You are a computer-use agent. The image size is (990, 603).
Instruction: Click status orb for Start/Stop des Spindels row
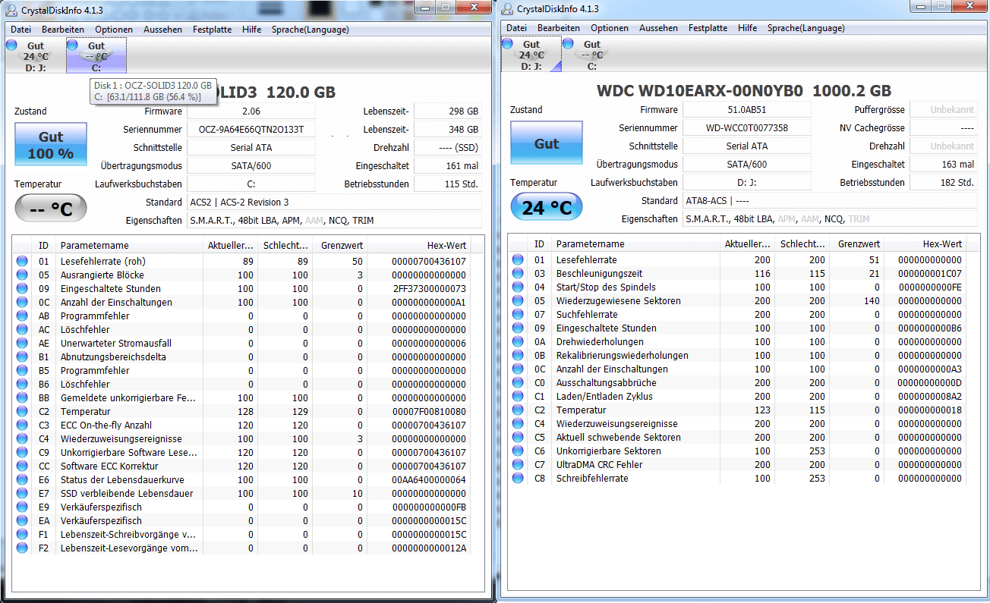coord(518,287)
